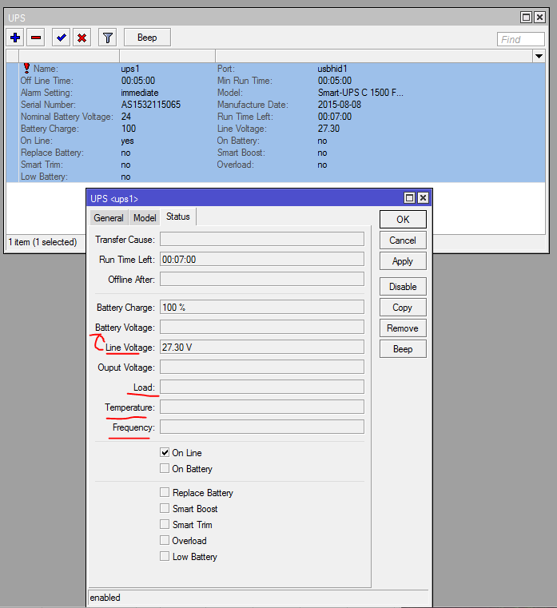Click the usbhid1 port value
This screenshot has width=557, height=608.
(332, 69)
